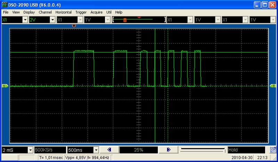Open the Channel menu

[45, 12]
